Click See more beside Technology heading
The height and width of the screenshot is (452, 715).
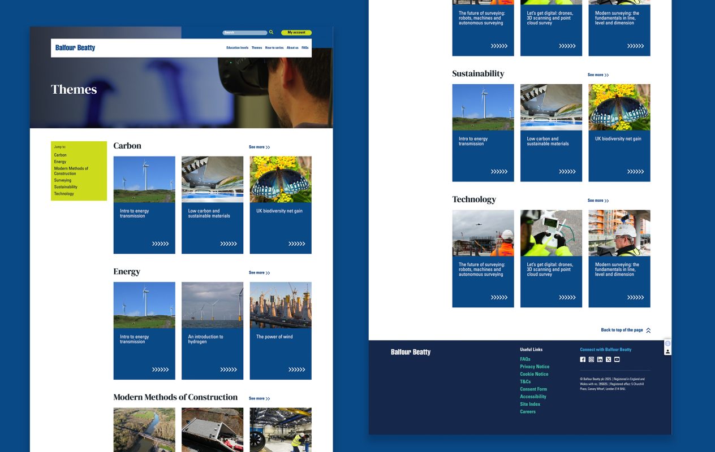598,201
